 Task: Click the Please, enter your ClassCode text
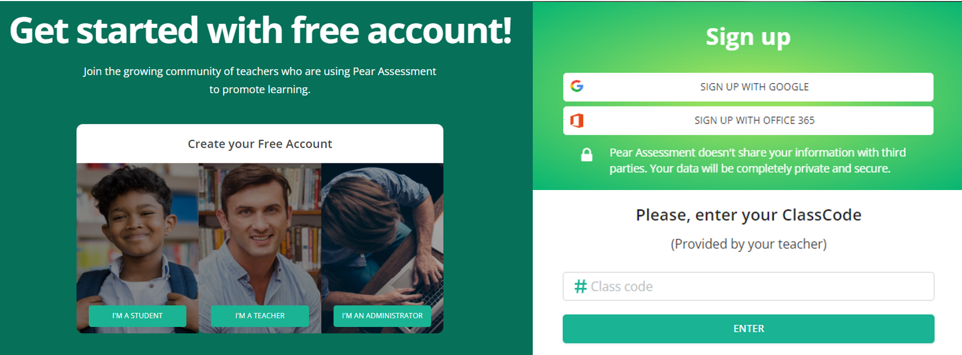click(x=748, y=215)
